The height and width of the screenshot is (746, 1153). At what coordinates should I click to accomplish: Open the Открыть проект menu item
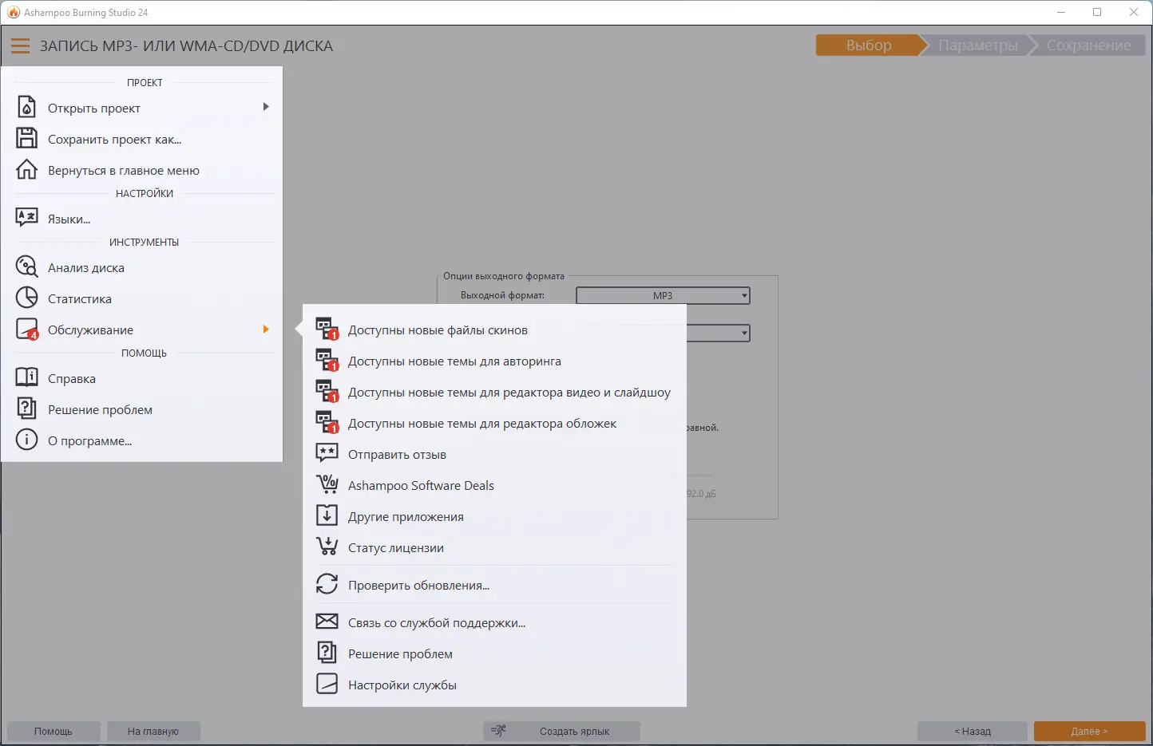coord(144,108)
